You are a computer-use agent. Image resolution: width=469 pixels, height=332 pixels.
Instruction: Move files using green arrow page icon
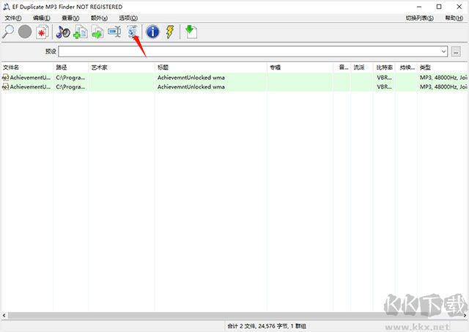pos(97,32)
